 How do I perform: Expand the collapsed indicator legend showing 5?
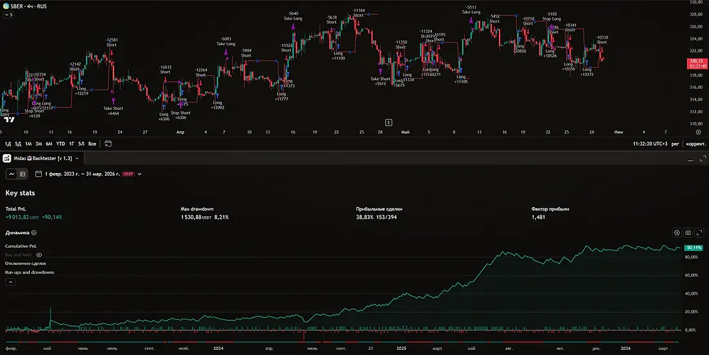coord(8,15)
